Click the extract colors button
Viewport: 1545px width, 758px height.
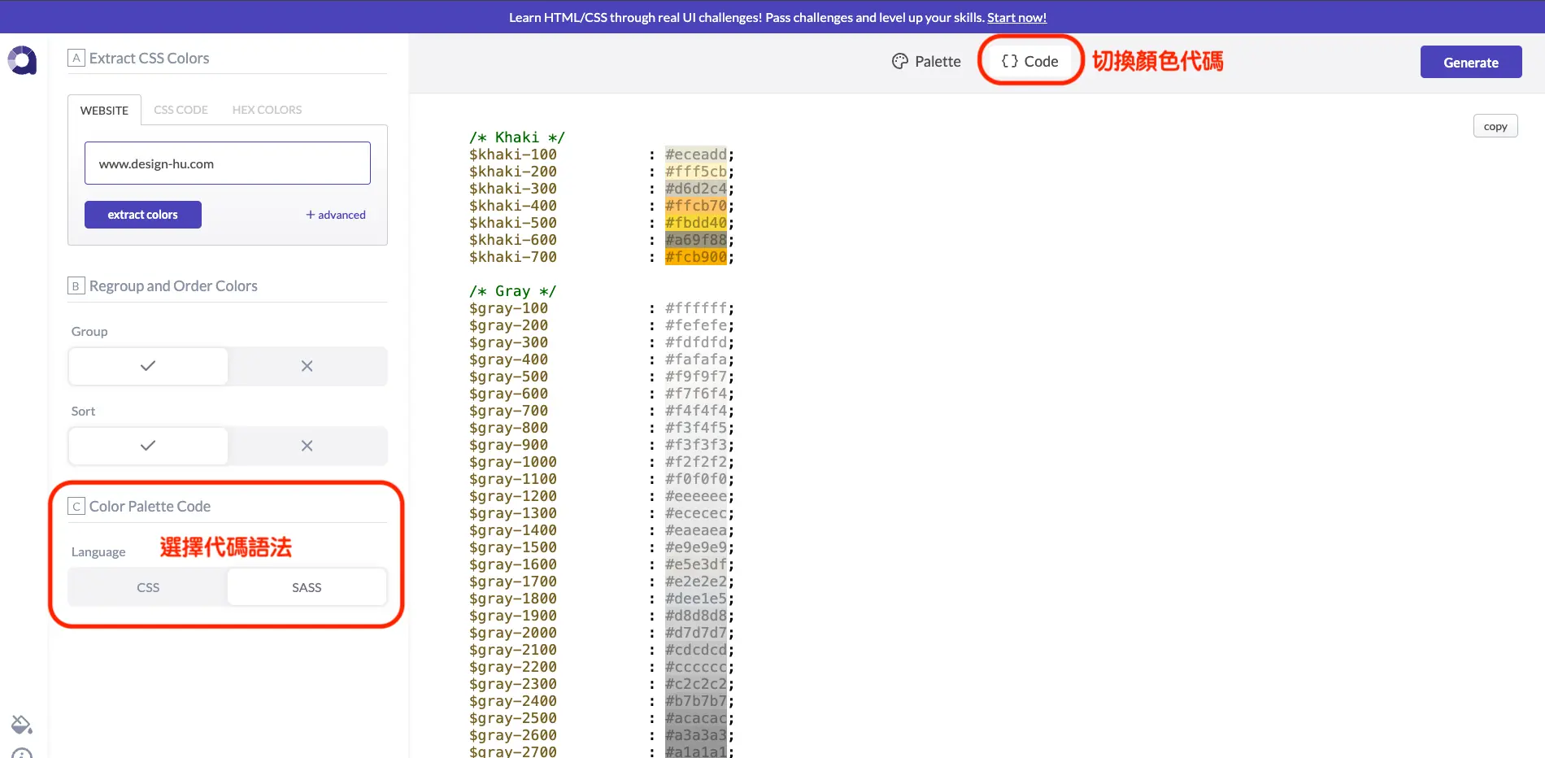143,215
